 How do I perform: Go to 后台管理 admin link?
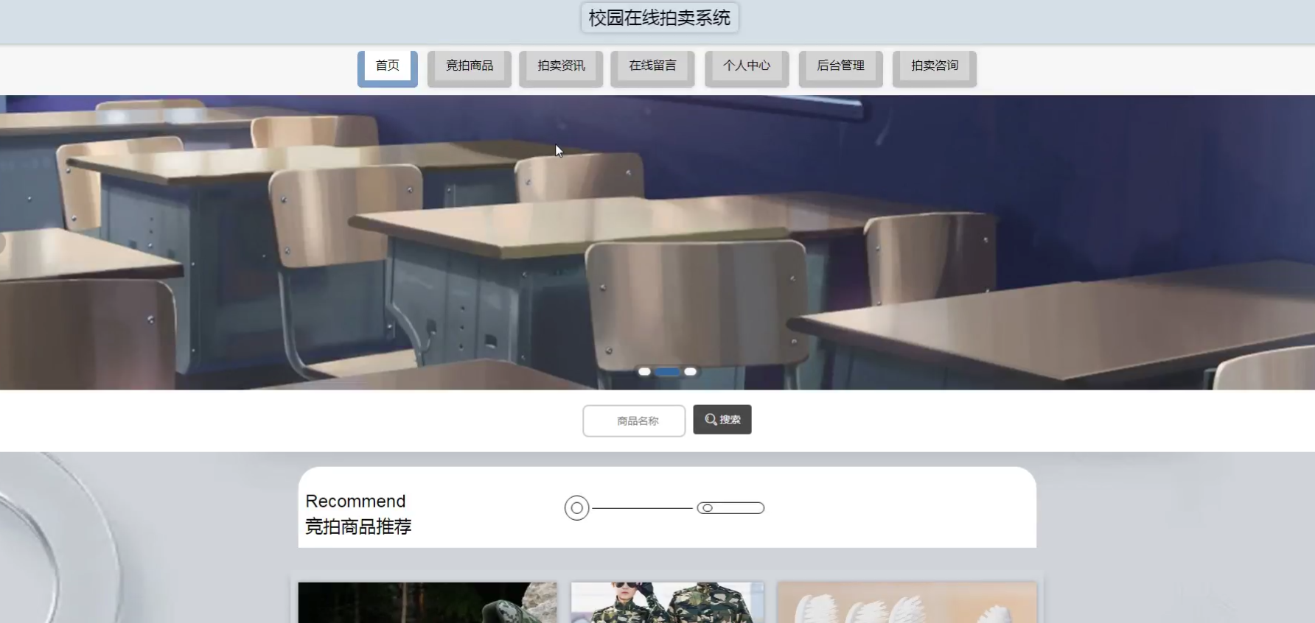click(x=841, y=68)
